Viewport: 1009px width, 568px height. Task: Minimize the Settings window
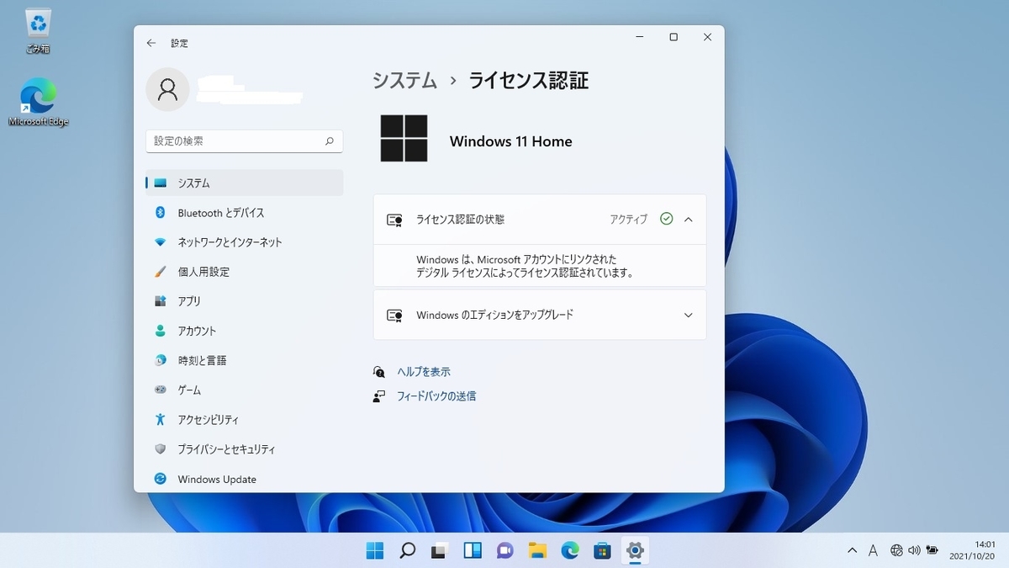click(x=640, y=37)
